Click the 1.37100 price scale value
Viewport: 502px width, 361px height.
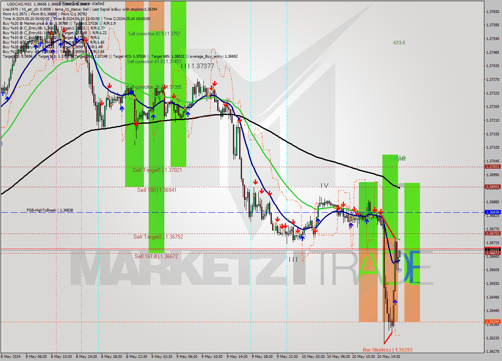[493, 148]
